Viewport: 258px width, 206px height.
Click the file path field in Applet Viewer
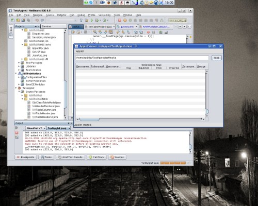(142, 58)
